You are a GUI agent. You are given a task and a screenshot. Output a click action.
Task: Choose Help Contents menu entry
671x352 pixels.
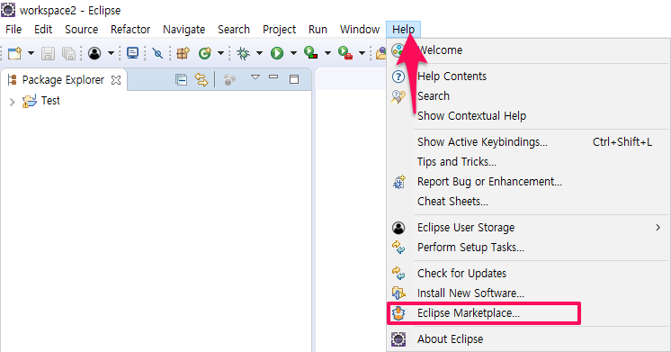pyautogui.click(x=529, y=77)
